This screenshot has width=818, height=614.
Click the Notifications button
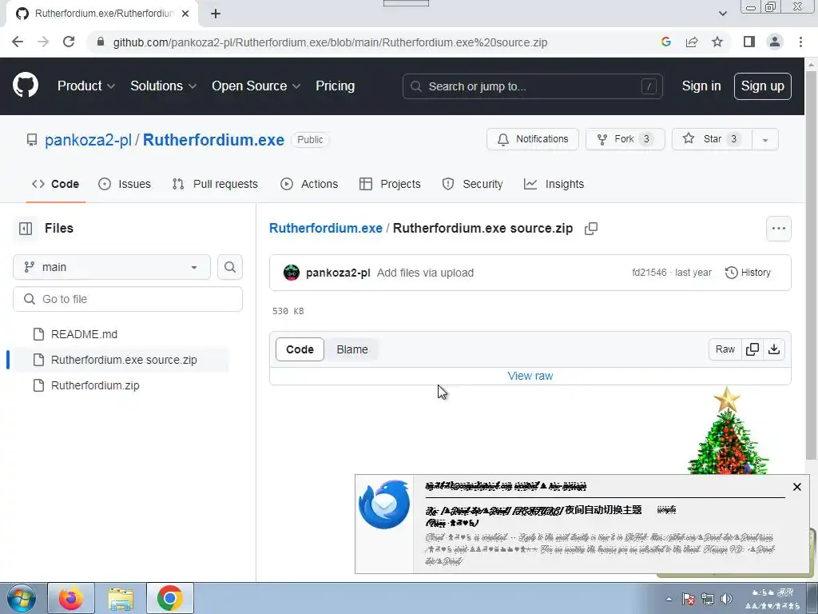(x=533, y=139)
